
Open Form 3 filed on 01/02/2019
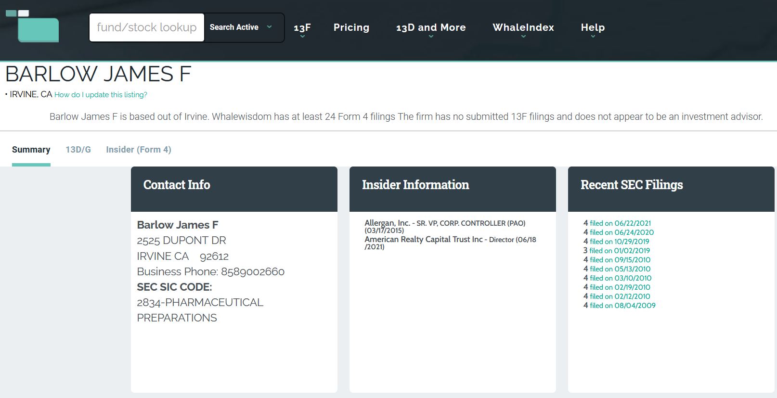tap(620, 251)
